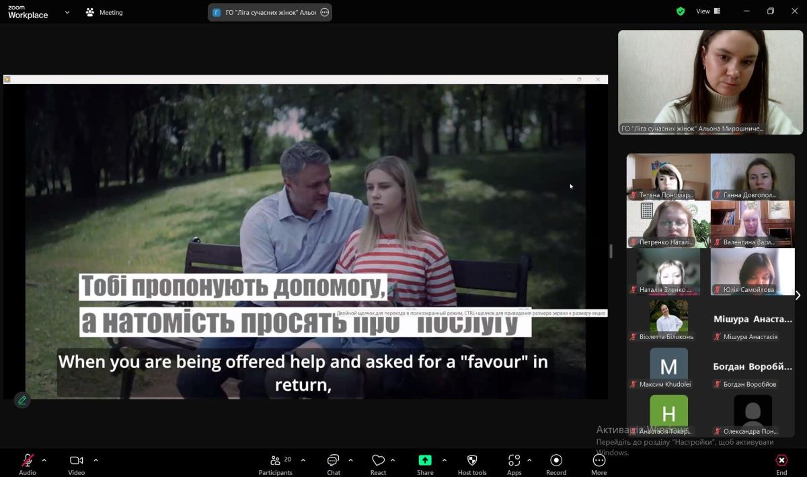The width and height of the screenshot is (807, 477).
Task: Click the green Share screen icon
Action: pyautogui.click(x=425, y=460)
